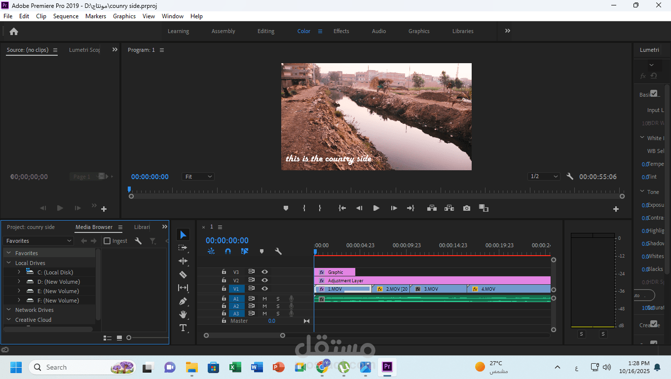Open Program monitor settings wrench

tap(570, 177)
